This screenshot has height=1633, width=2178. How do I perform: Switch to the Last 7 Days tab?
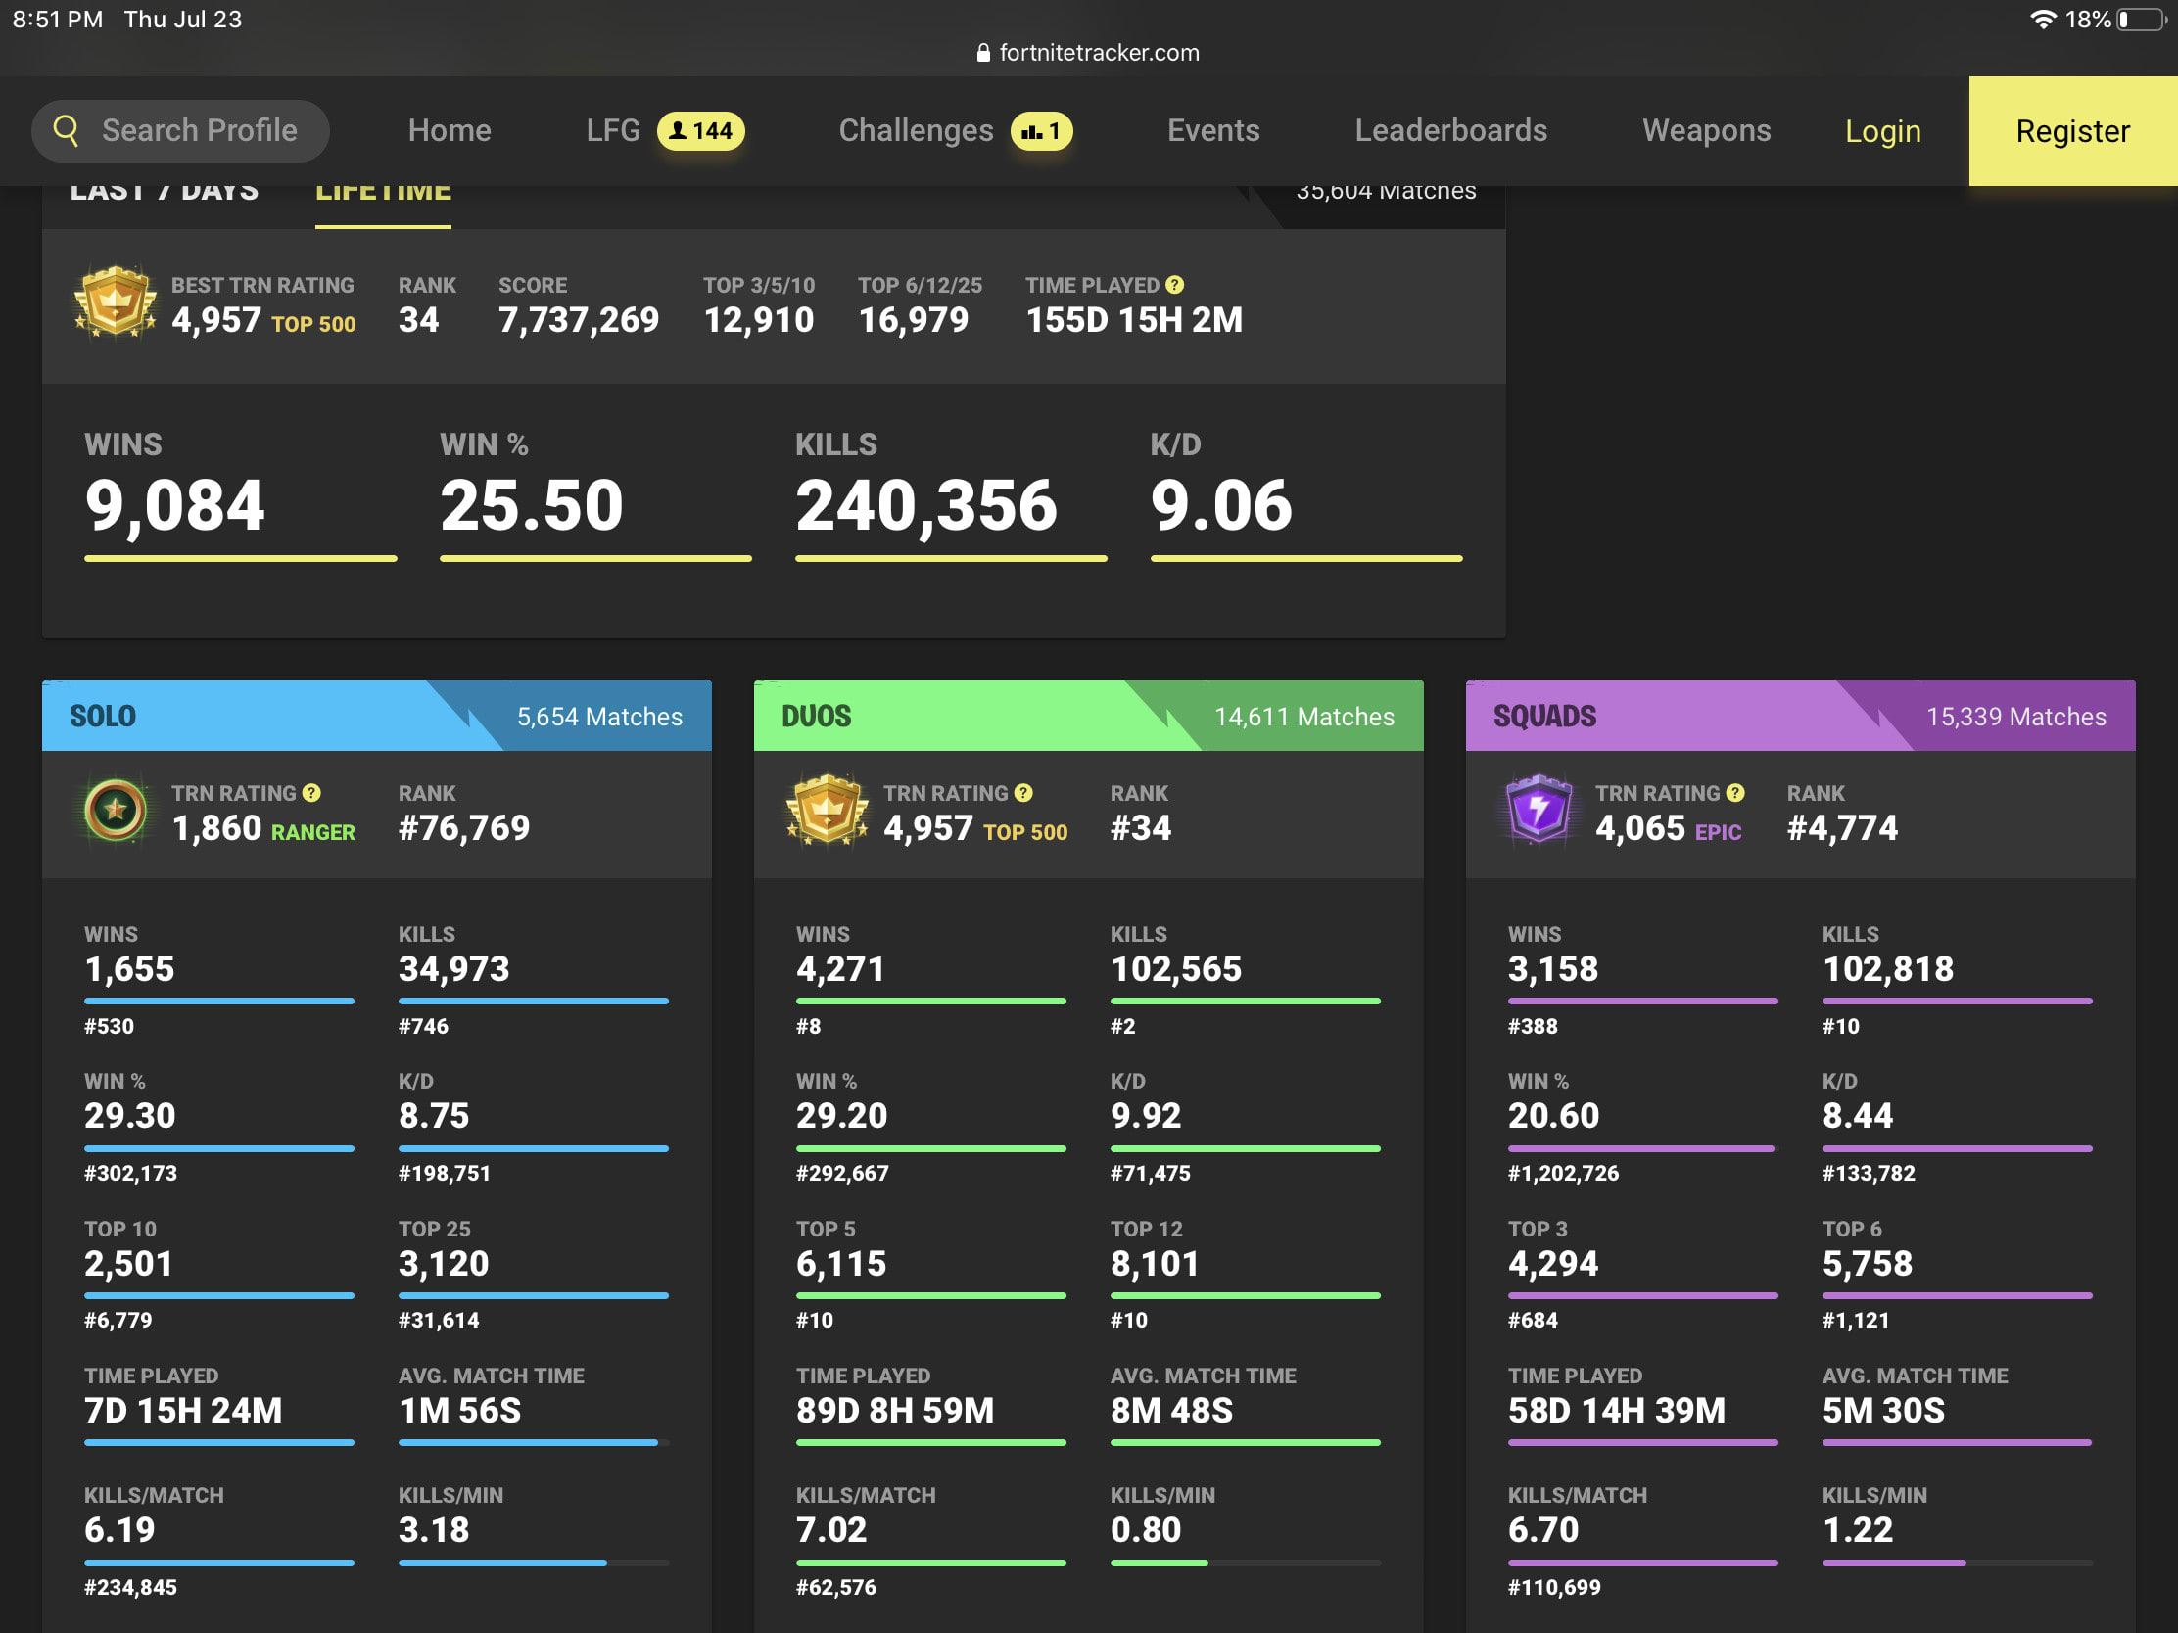pos(164,192)
